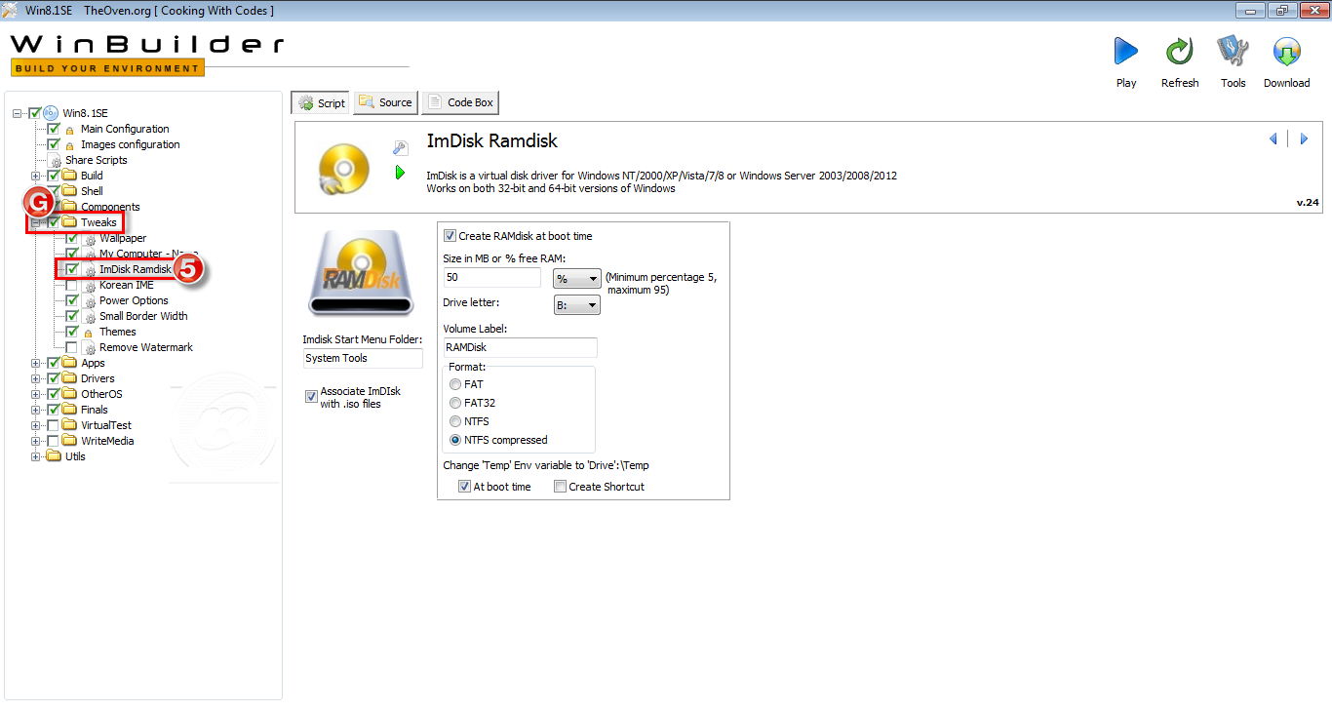This screenshot has width=1332, height=710.
Task: Go to previous script with the left blue arrow
Action: (1273, 139)
